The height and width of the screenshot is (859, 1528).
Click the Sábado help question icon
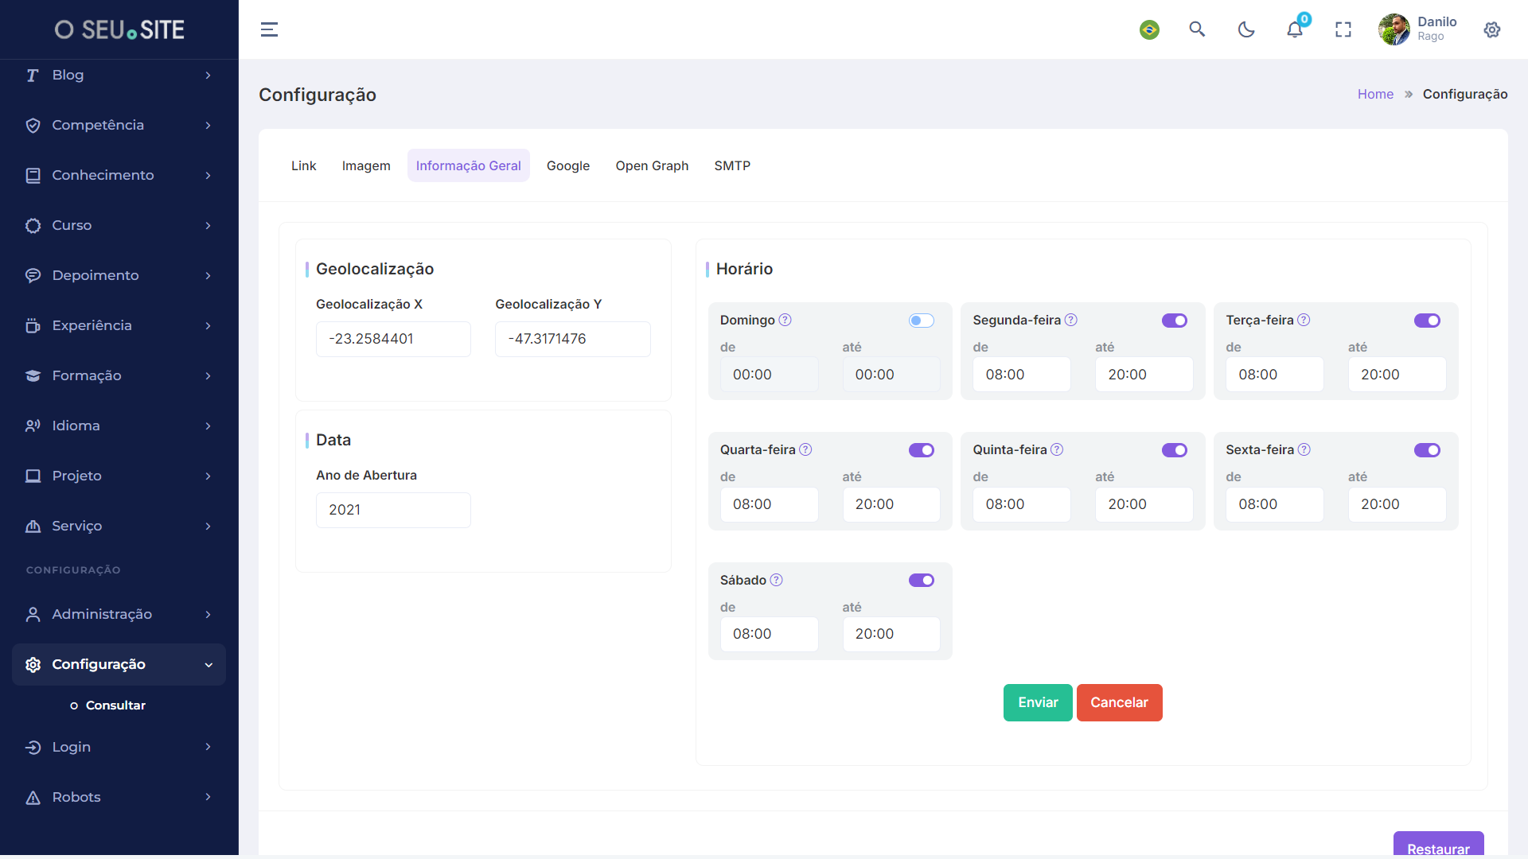coord(776,580)
